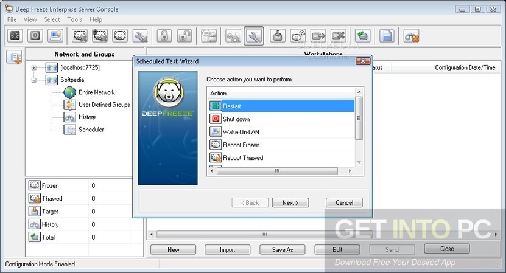Select Entire Network in the tree

96,92
